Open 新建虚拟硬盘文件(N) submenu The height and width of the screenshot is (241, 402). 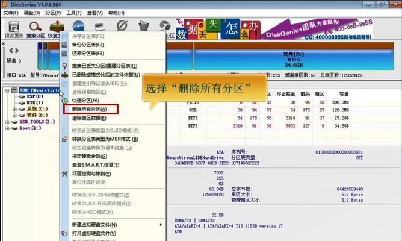point(94,225)
